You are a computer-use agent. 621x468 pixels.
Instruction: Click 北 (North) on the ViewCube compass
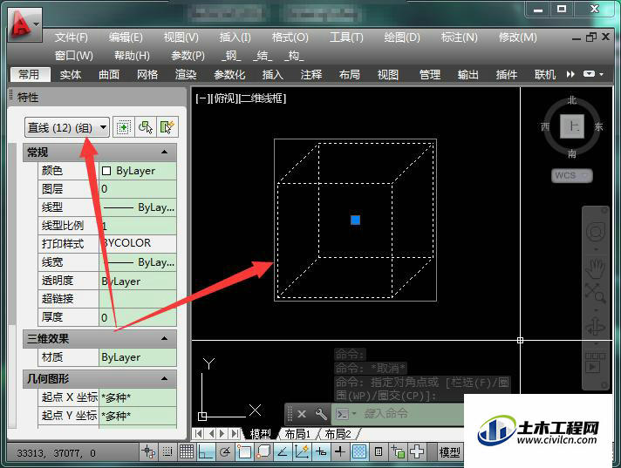point(572,100)
